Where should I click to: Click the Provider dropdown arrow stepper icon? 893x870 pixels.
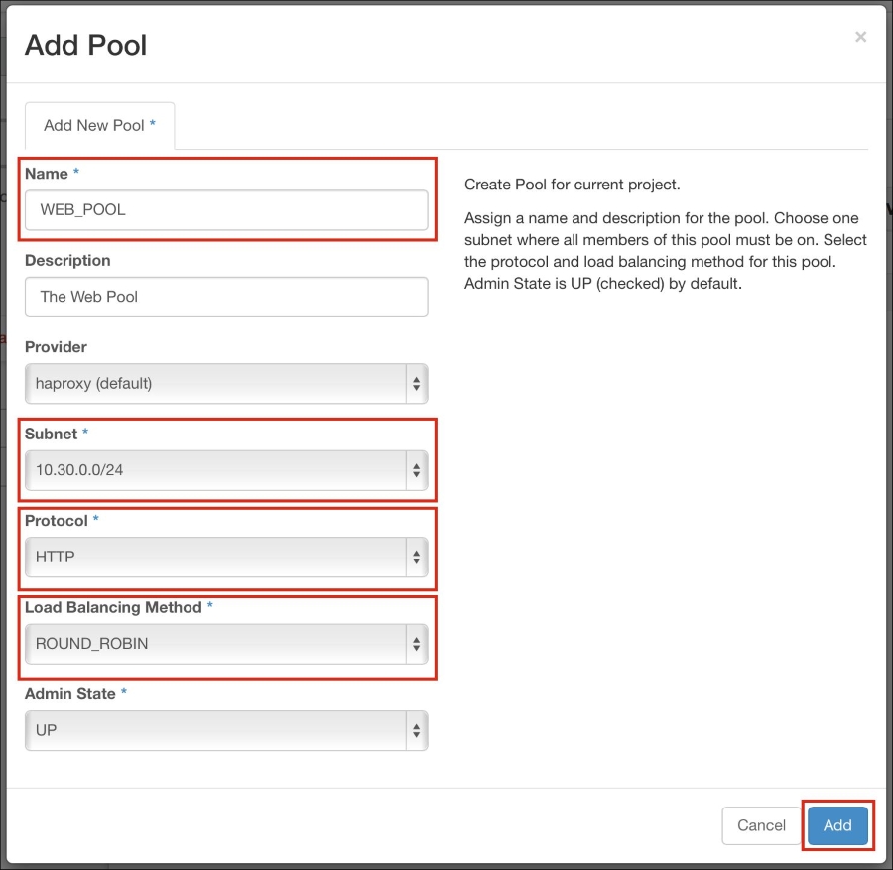(417, 384)
